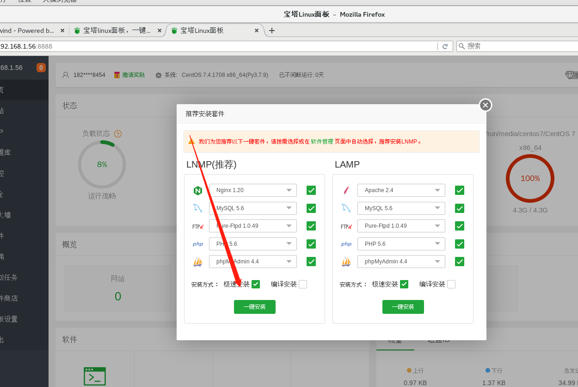578x387 pixels.
Task: Click the phpMyAdmin sailboat icon in LAMP
Action: point(346,262)
